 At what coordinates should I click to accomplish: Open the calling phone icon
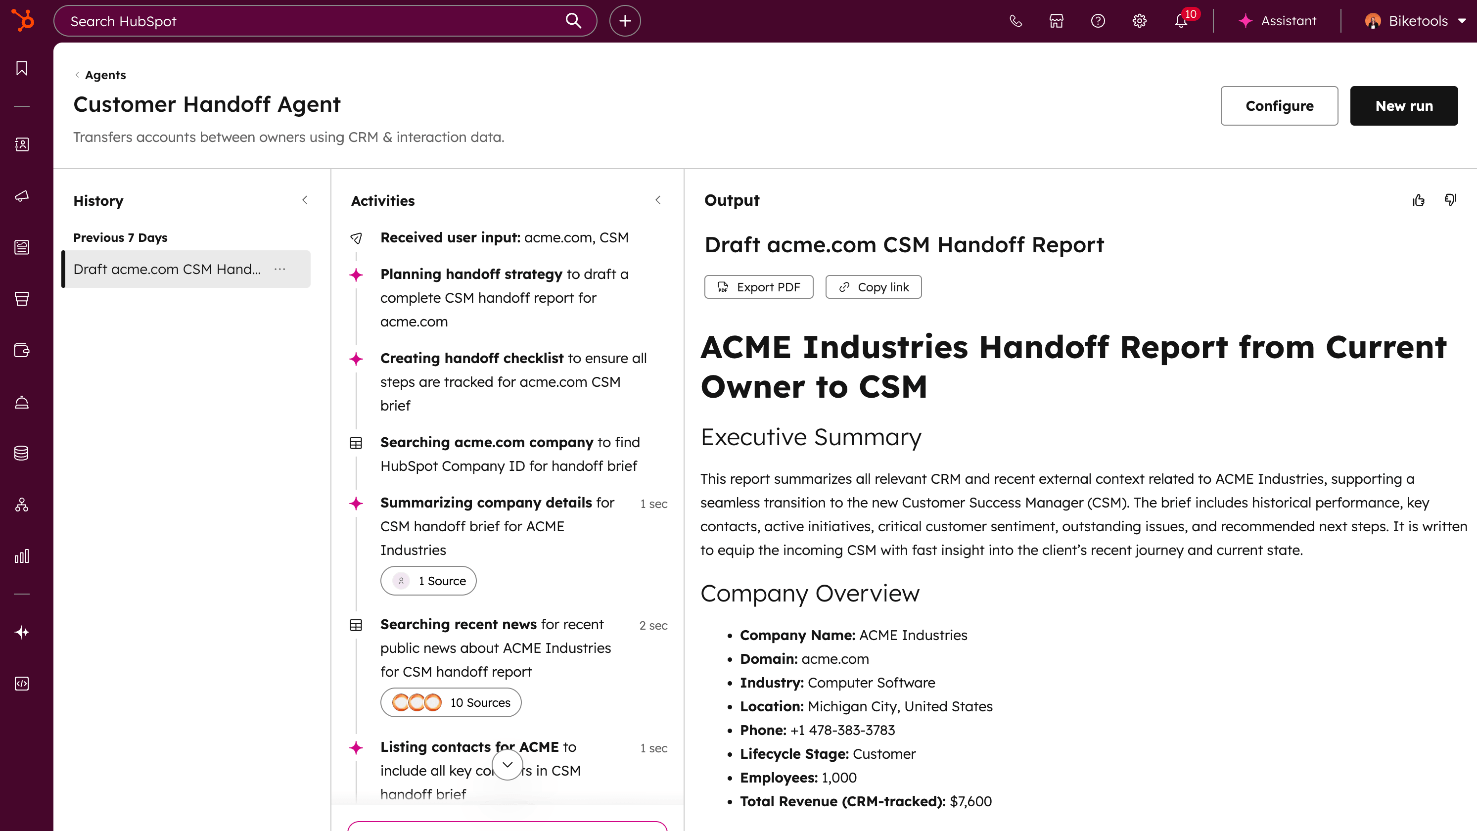tap(1015, 21)
